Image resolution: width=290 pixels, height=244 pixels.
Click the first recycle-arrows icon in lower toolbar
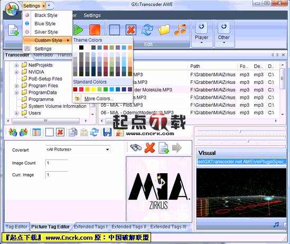(13, 132)
